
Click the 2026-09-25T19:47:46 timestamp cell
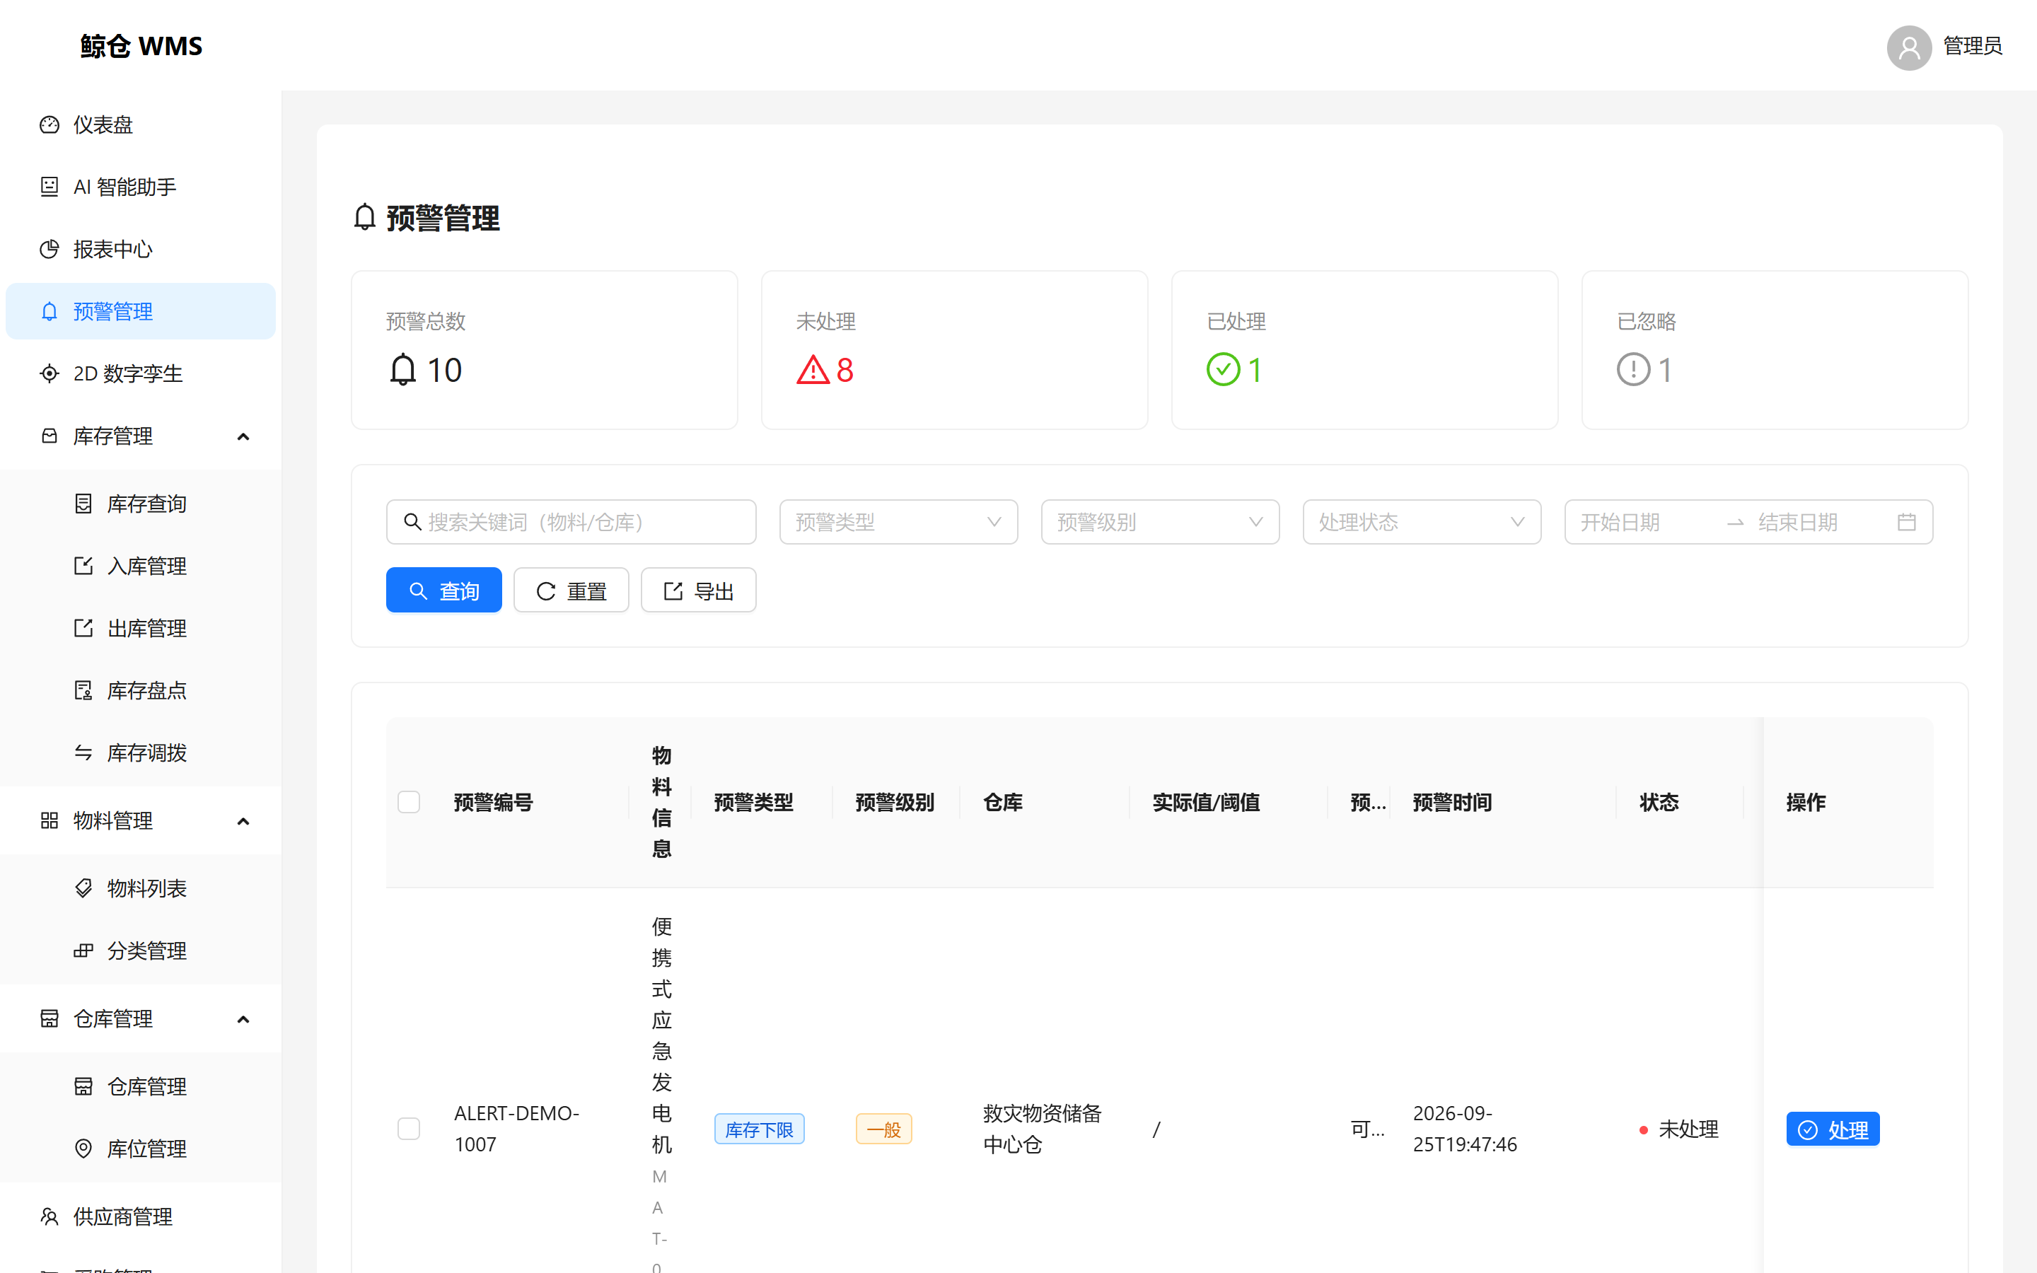1465,1129
